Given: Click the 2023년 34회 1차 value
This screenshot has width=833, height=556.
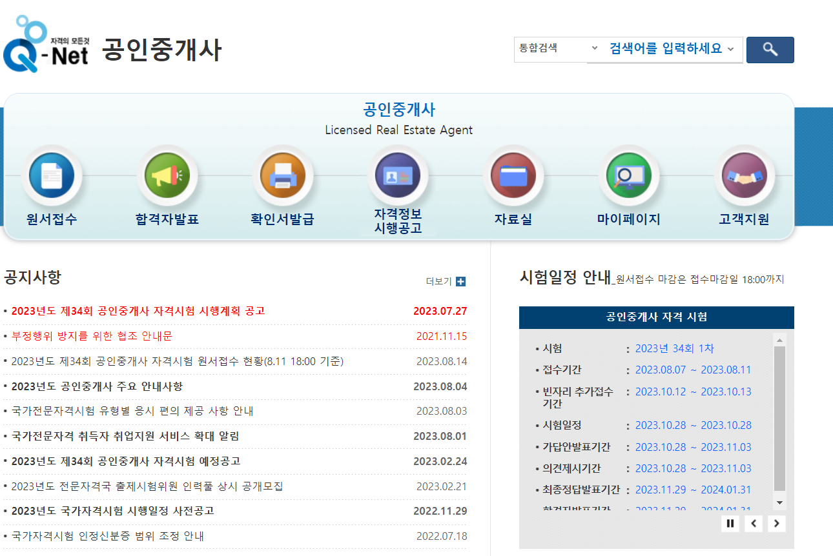Looking at the screenshot, I should (x=675, y=348).
